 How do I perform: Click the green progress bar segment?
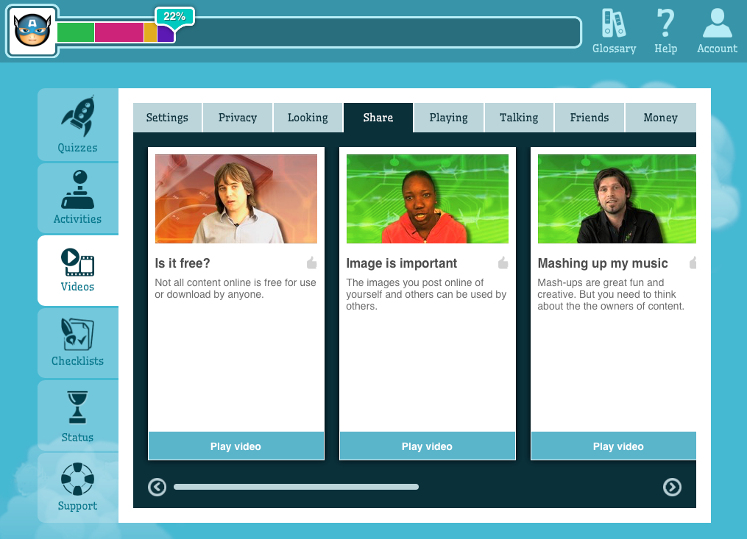tap(76, 32)
